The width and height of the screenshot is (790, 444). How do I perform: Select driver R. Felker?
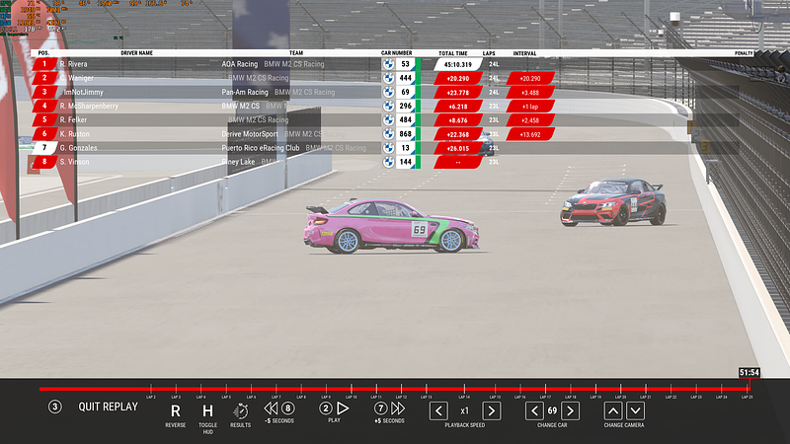tap(73, 119)
